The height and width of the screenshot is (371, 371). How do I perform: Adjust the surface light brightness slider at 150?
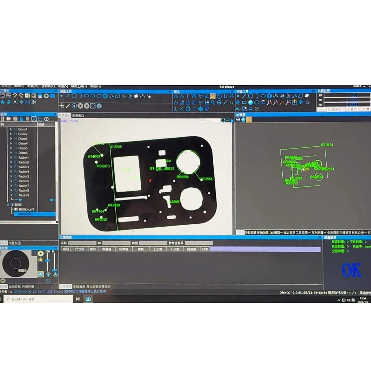tap(48, 261)
